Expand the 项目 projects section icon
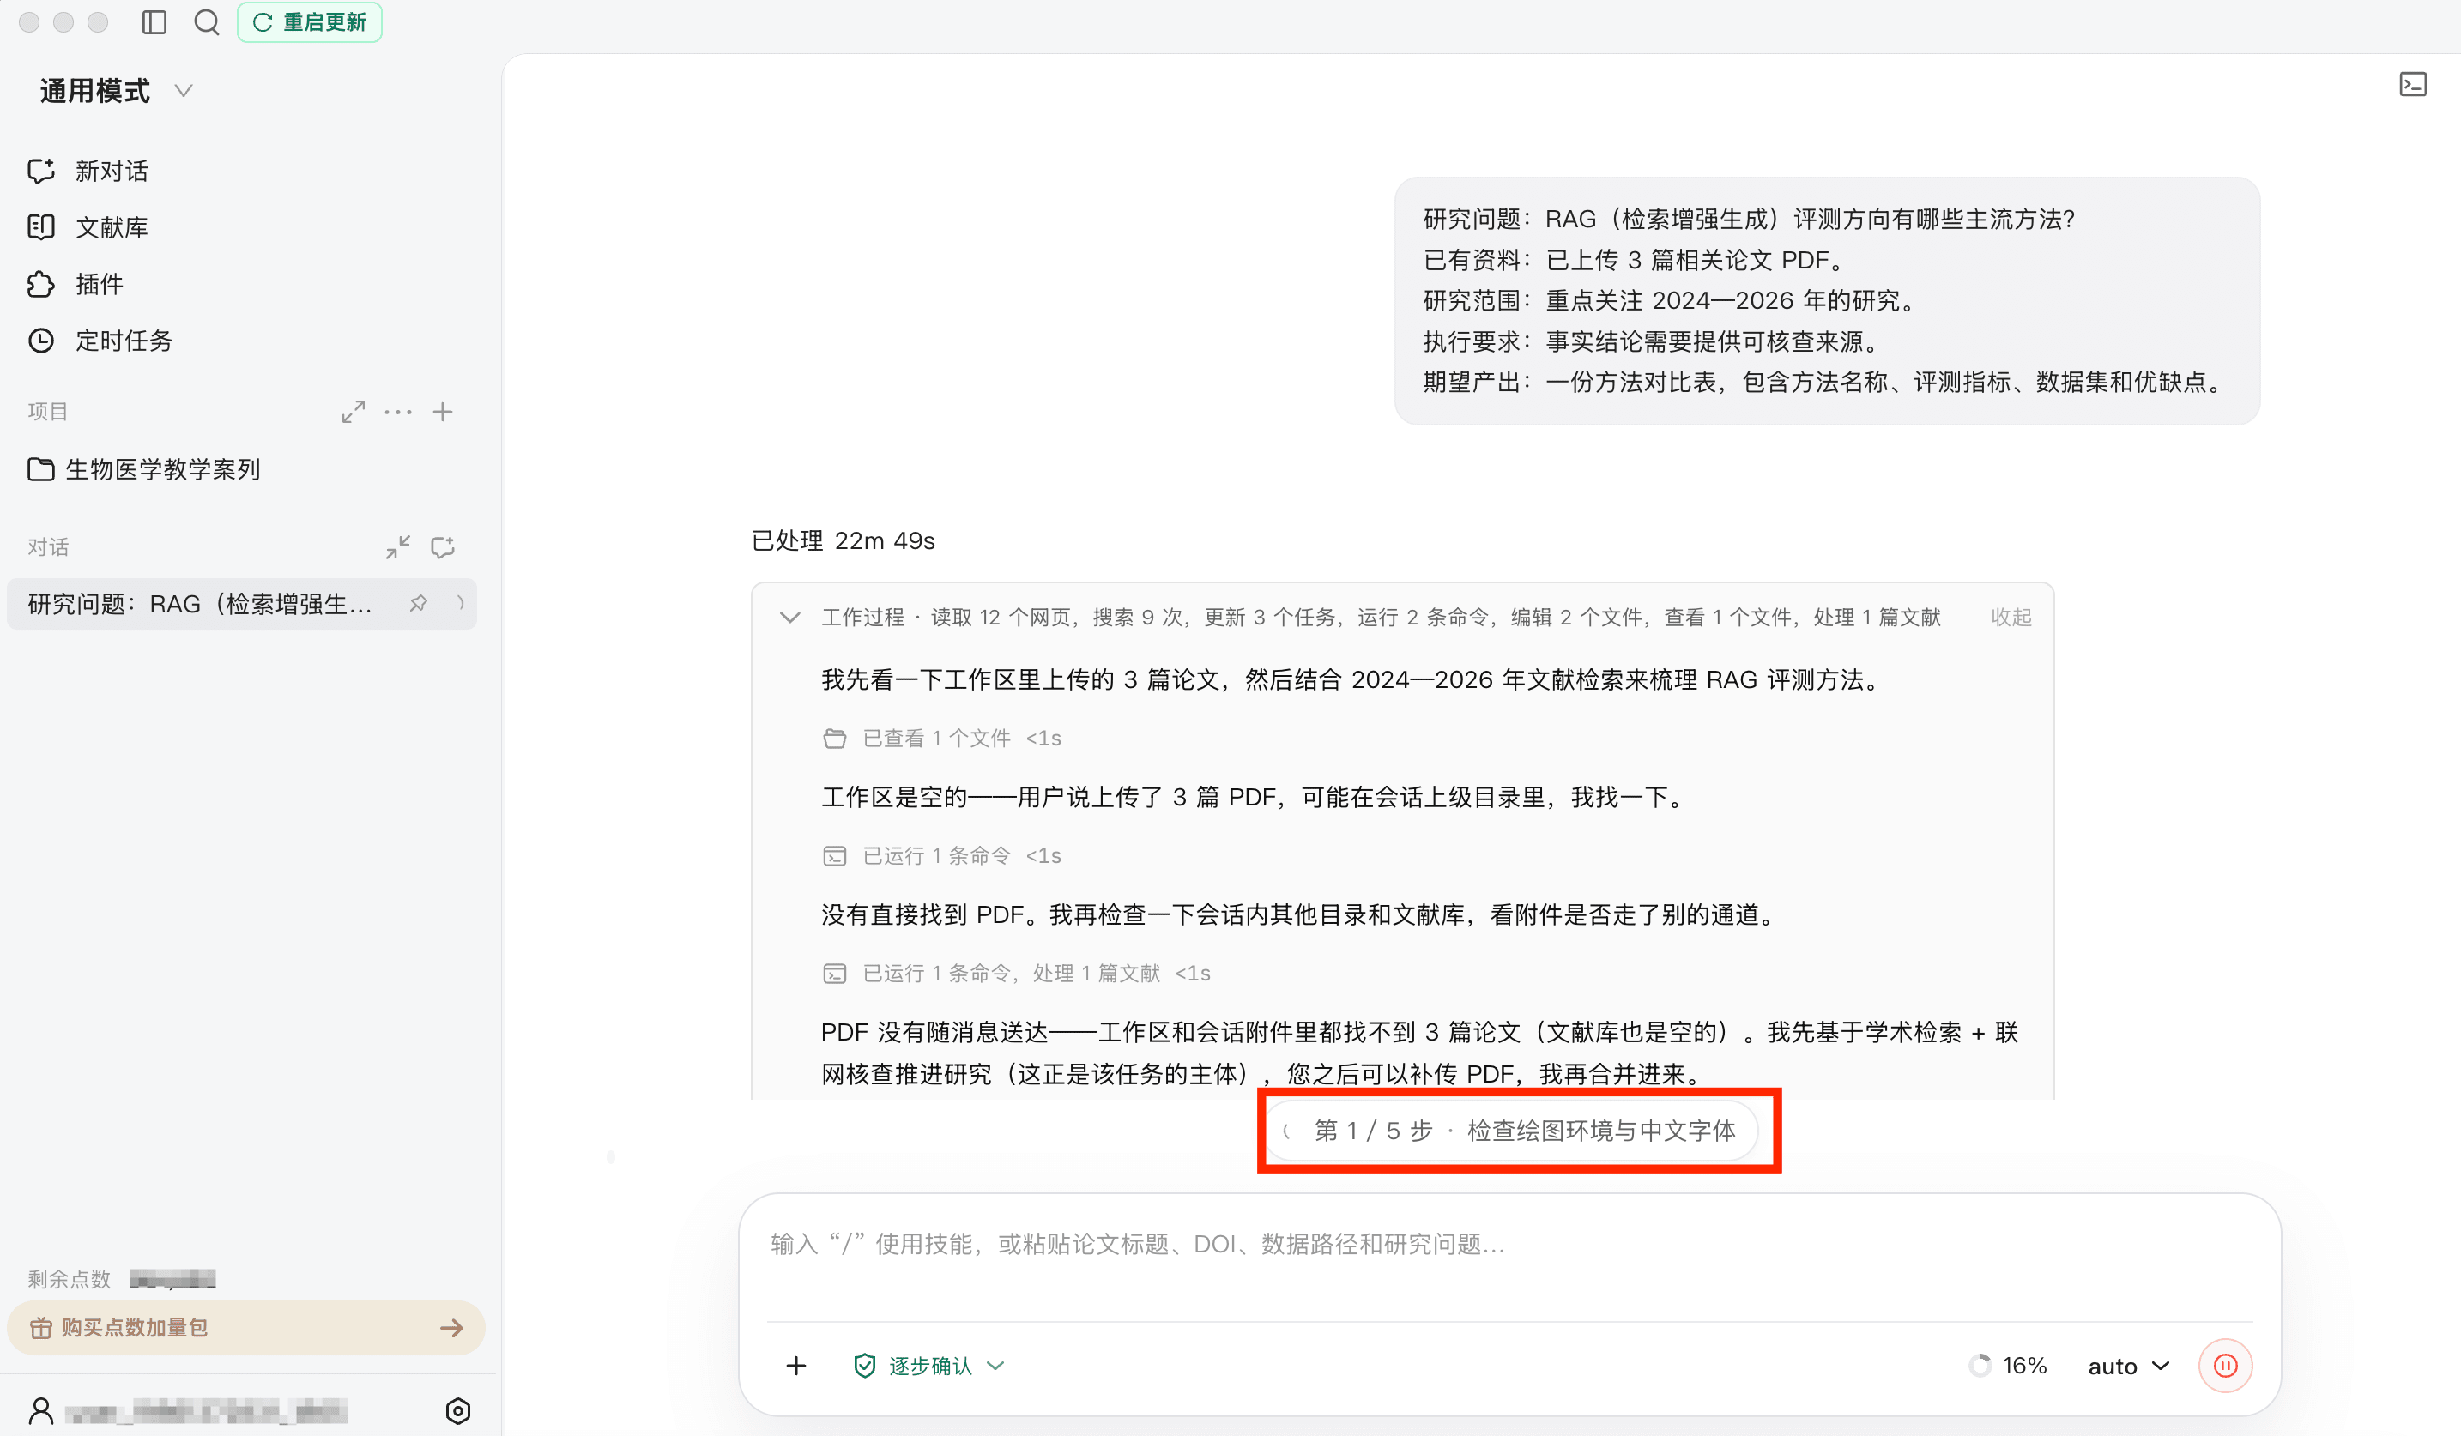This screenshot has height=1436, width=2461. tap(354, 412)
